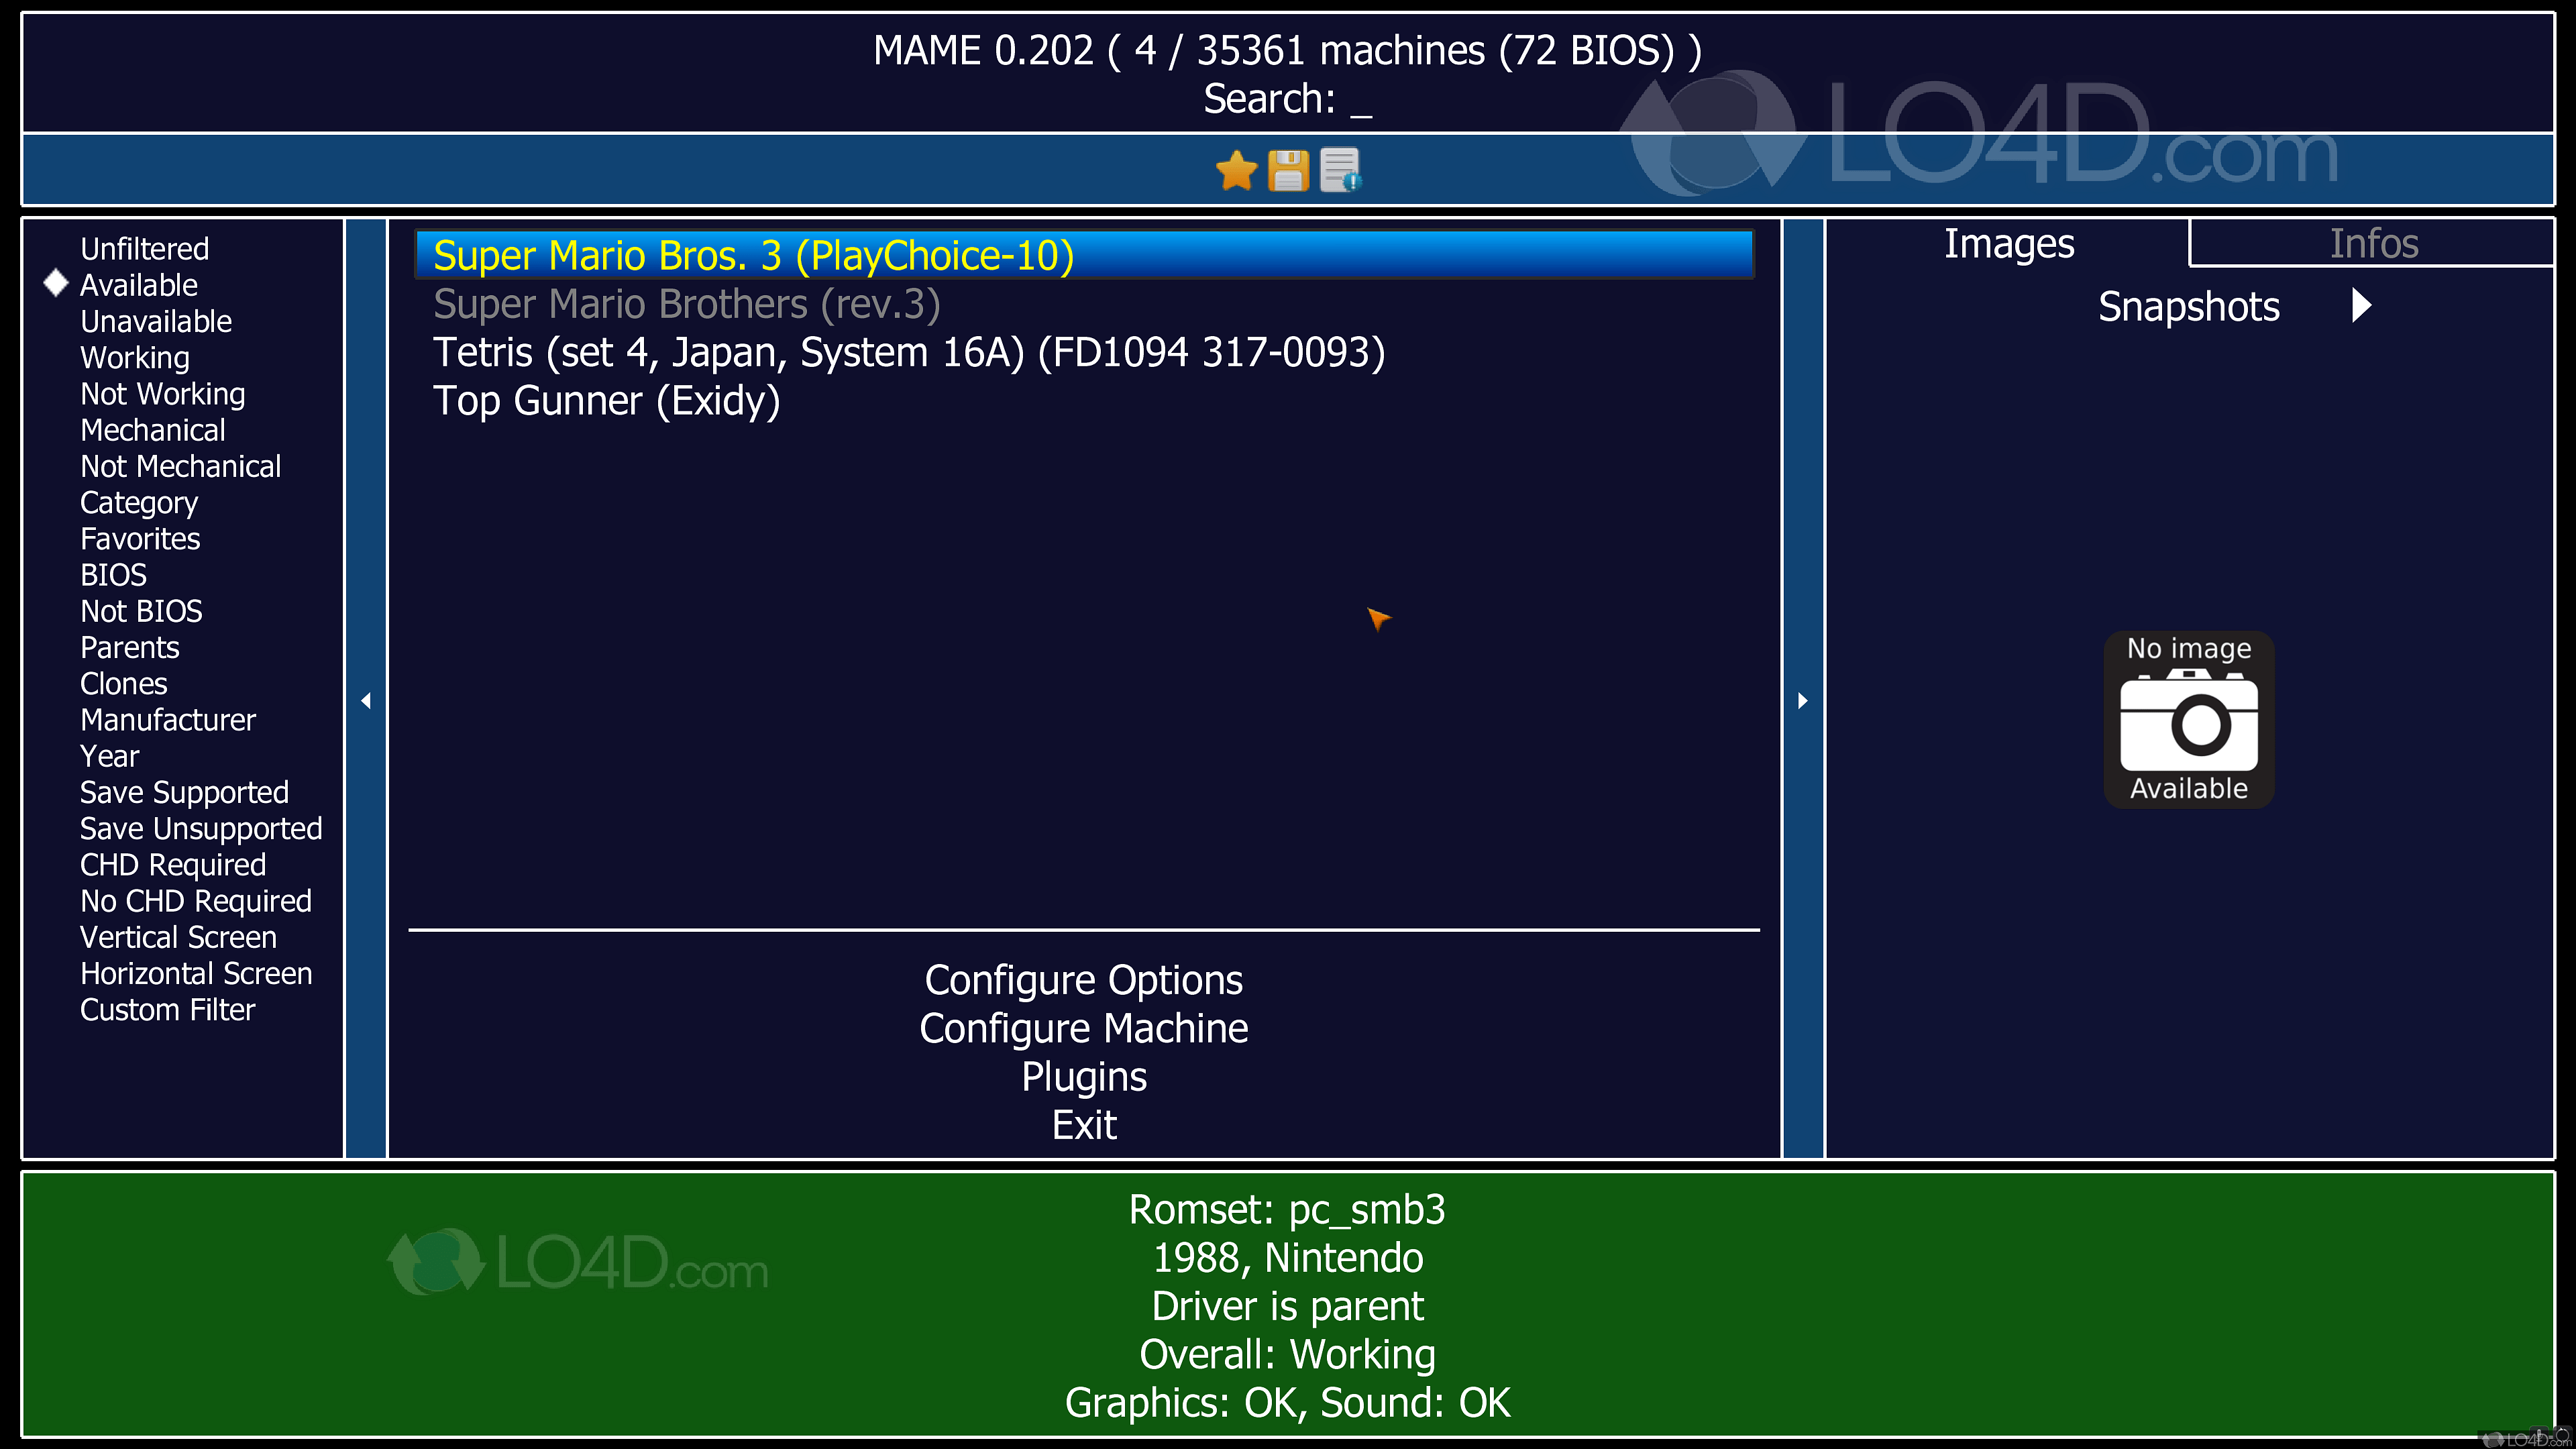Select the Unfiltered filter

pos(144,249)
